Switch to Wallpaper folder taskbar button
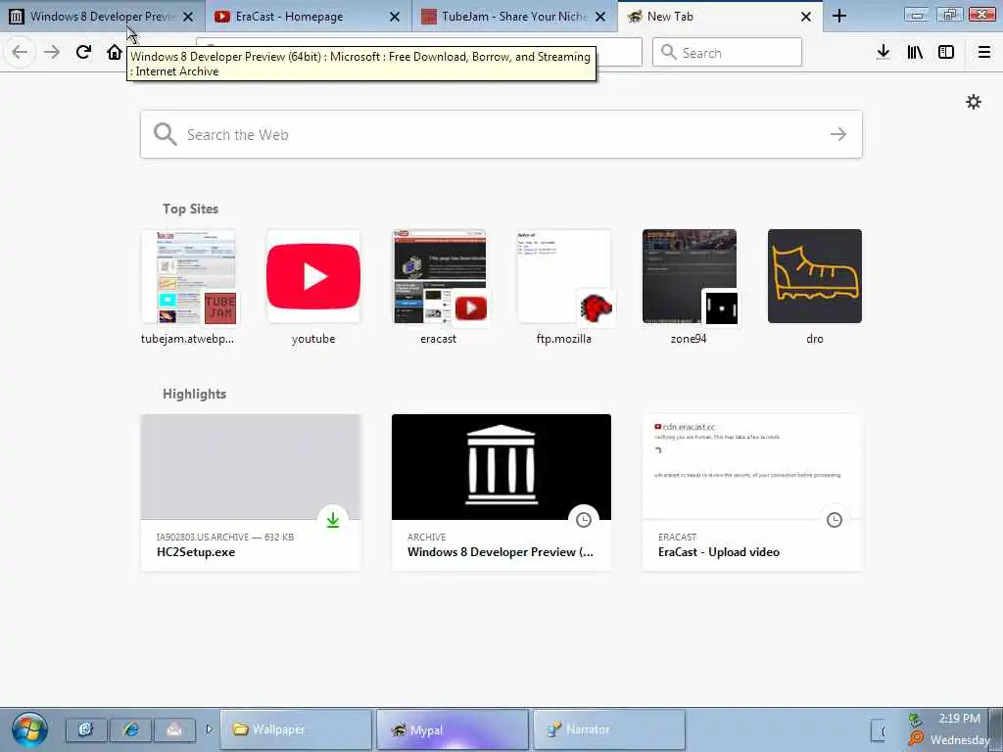1003x752 pixels. tap(296, 729)
